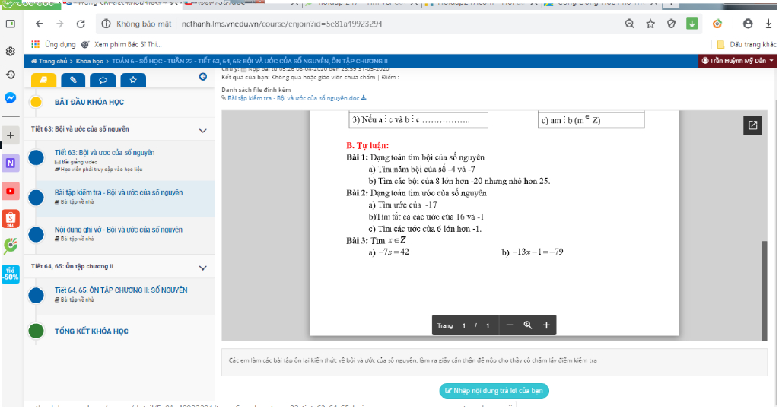Viewport: 779px width, 409px height.
Task: Reload the current page
Action: (81, 24)
